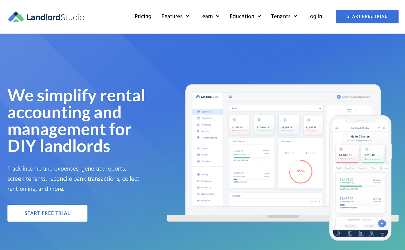Select Dashboard in the laptop mockup sidebar
Viewport: 405px width, 250px height.
point(207,112)
